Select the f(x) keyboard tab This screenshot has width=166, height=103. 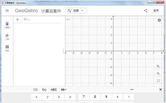click(x=44, y=90)
